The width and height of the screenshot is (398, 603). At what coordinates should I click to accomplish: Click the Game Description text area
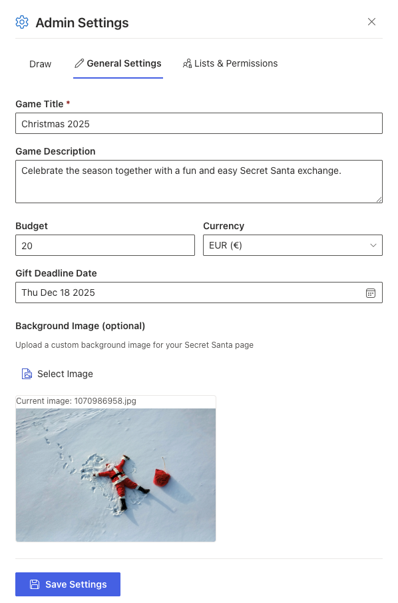point(199,180)
